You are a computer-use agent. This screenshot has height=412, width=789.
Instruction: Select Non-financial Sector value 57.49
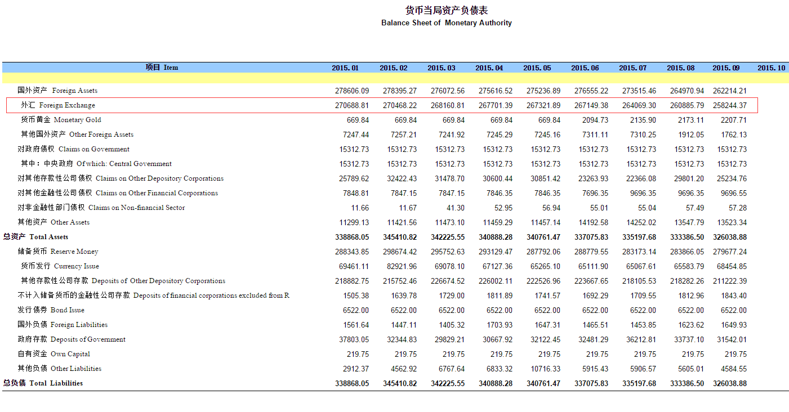[694, 208]
